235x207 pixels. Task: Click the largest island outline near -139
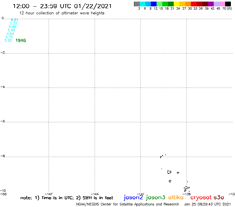(x=169, y=172)
